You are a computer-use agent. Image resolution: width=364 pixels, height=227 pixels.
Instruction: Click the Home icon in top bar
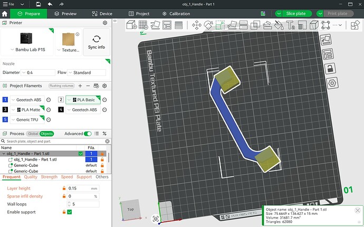point(5,14)
